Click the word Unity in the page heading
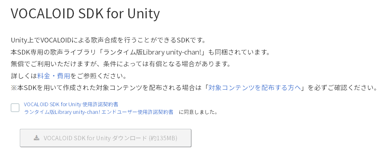This screenshot has width=383, height=156. click(144, 14)
